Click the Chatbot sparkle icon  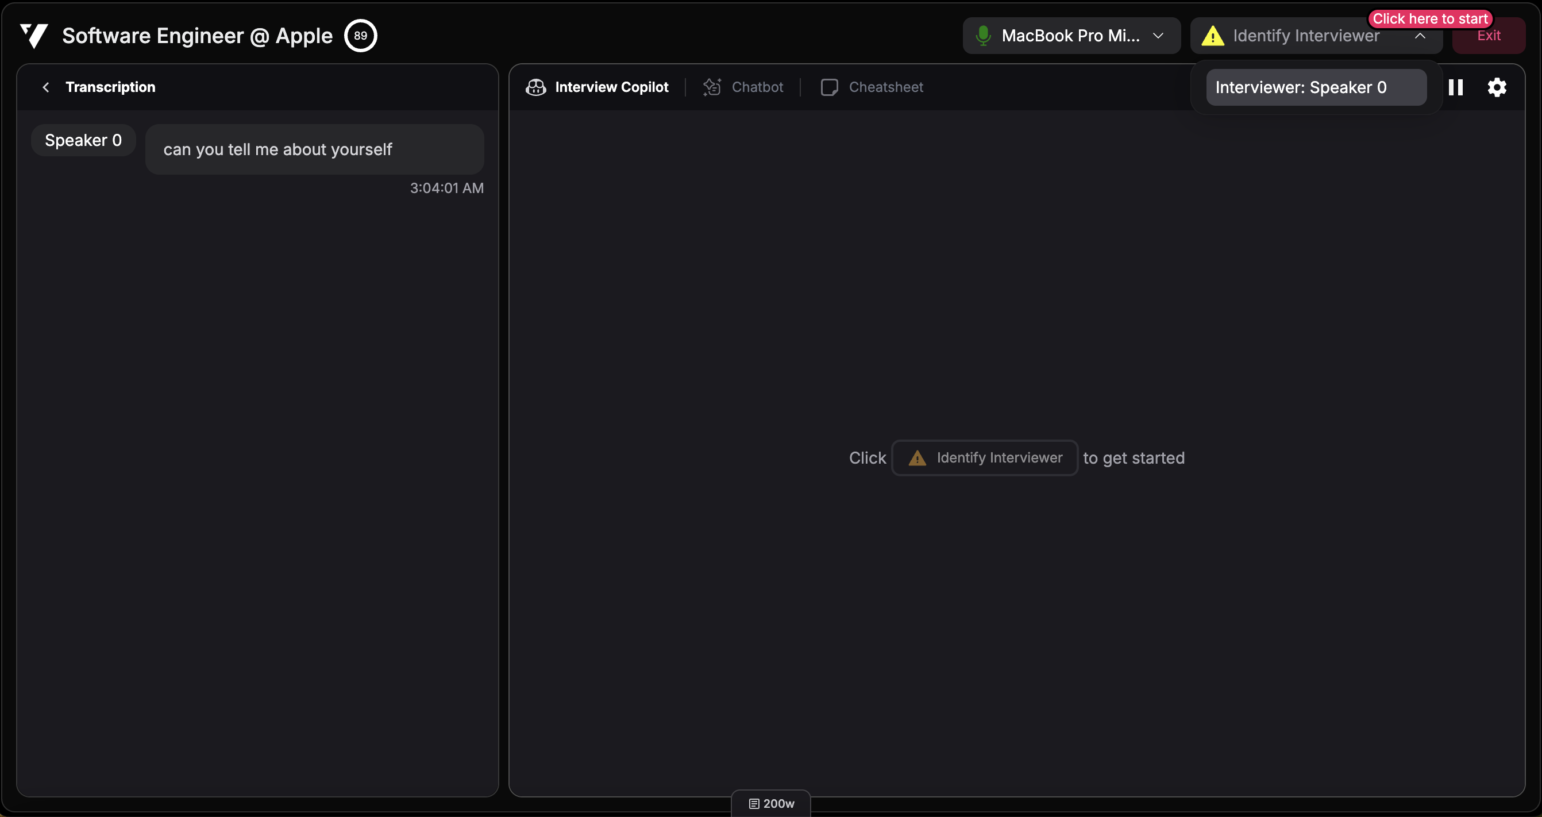pyautogui.click(x=712, y=87)
